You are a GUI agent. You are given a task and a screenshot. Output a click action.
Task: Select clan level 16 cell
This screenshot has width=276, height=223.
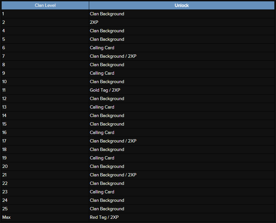click(45, 132)
